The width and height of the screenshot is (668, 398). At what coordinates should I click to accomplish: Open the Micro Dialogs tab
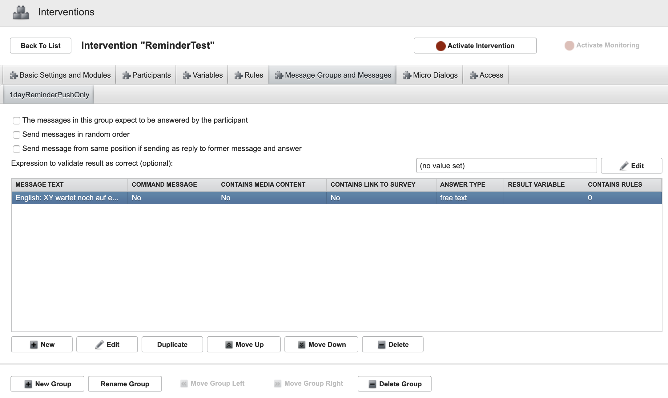pyautogui.click(x=430, y=75)
